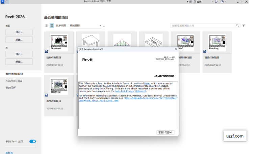Image resolution: width=258 pixels, height=154 pixels.
Task: Toggle the 新的 Revit 主页 switch
Action: (32, 141)
